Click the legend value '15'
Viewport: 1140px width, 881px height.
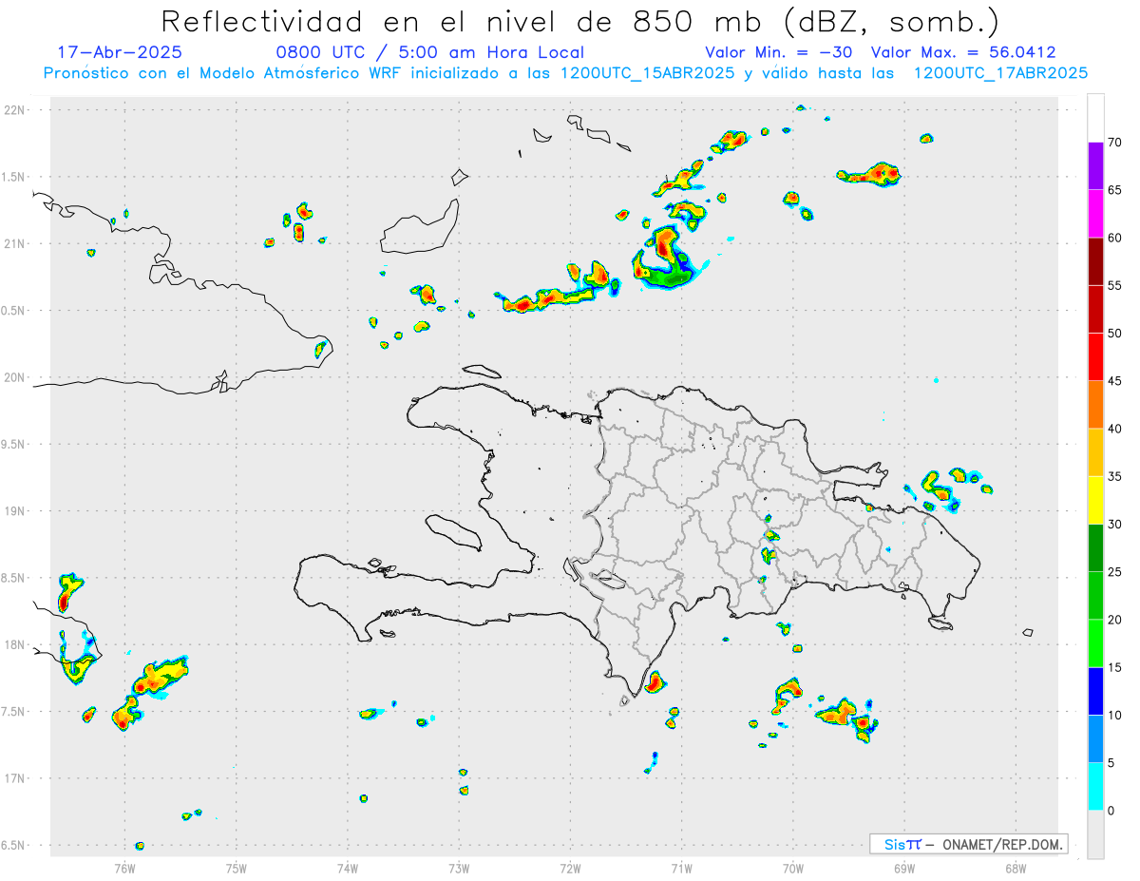(1115, 667)
